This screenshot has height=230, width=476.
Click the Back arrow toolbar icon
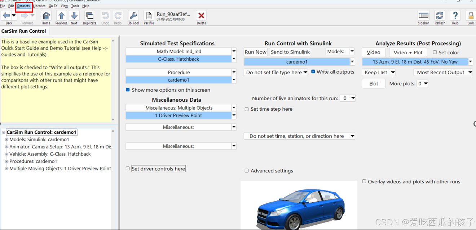tap(6, 15)
